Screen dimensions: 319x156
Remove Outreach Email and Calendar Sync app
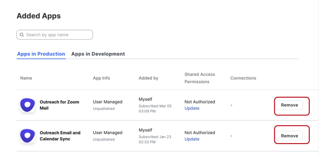point(289,136)
